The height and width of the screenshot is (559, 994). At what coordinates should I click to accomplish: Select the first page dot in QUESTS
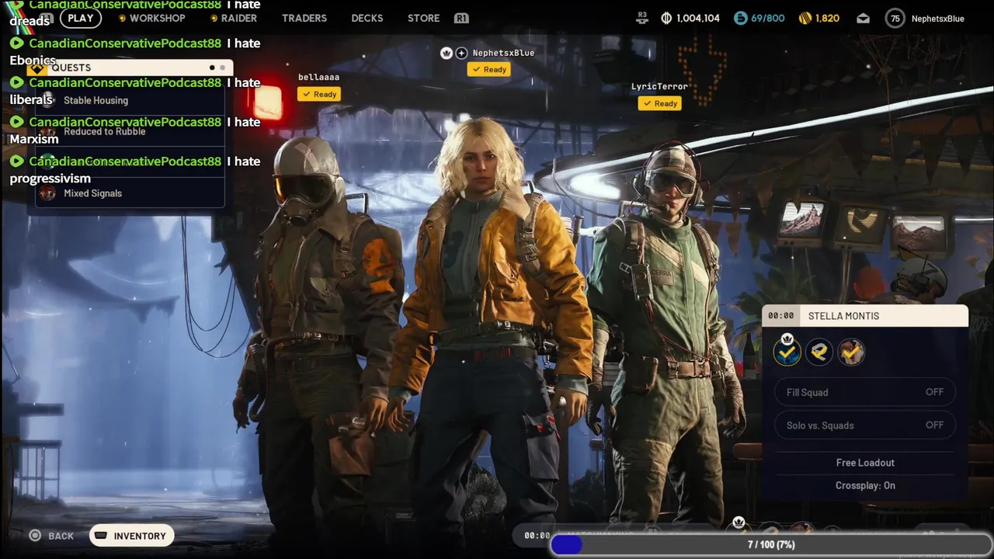click(x=212, y=68)
